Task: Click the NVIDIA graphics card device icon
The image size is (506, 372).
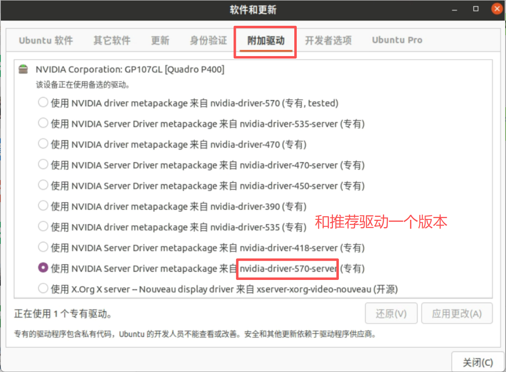Action: click(x=24, y=70)
